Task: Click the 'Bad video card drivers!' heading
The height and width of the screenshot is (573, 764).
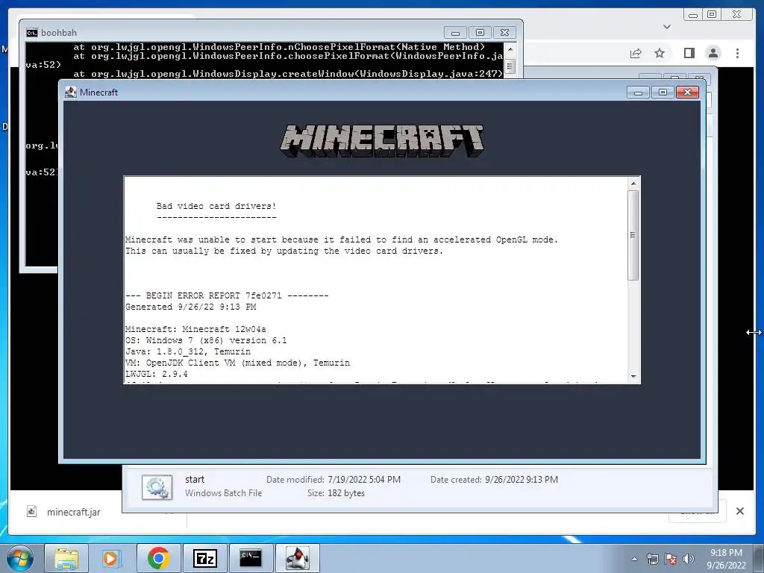Action: (x=216, y=206)
